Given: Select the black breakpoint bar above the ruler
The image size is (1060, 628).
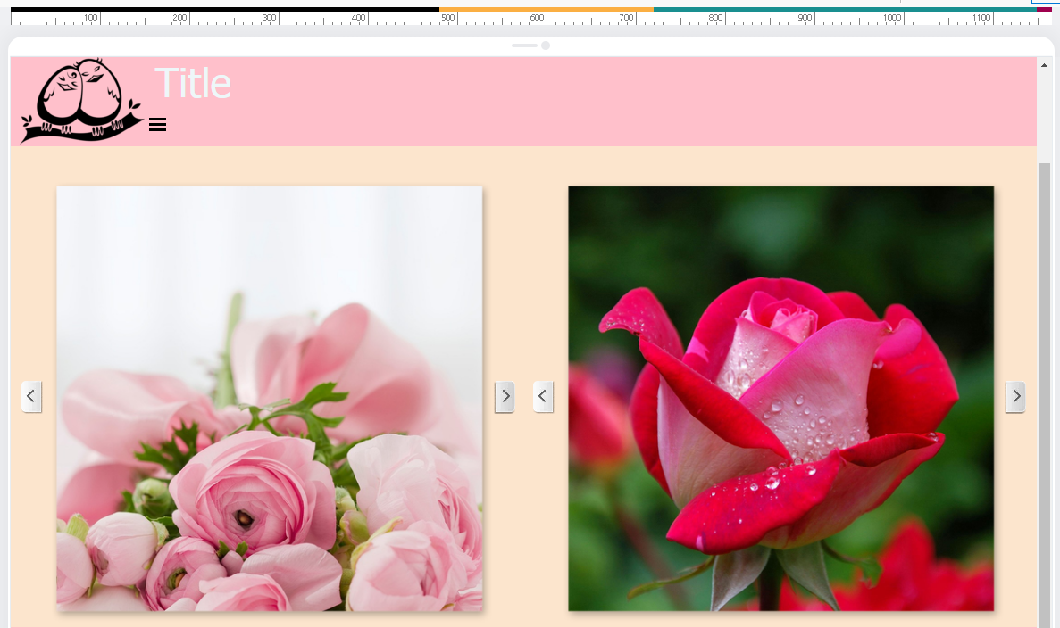Looking at the screenshot, I should [223, 9].
